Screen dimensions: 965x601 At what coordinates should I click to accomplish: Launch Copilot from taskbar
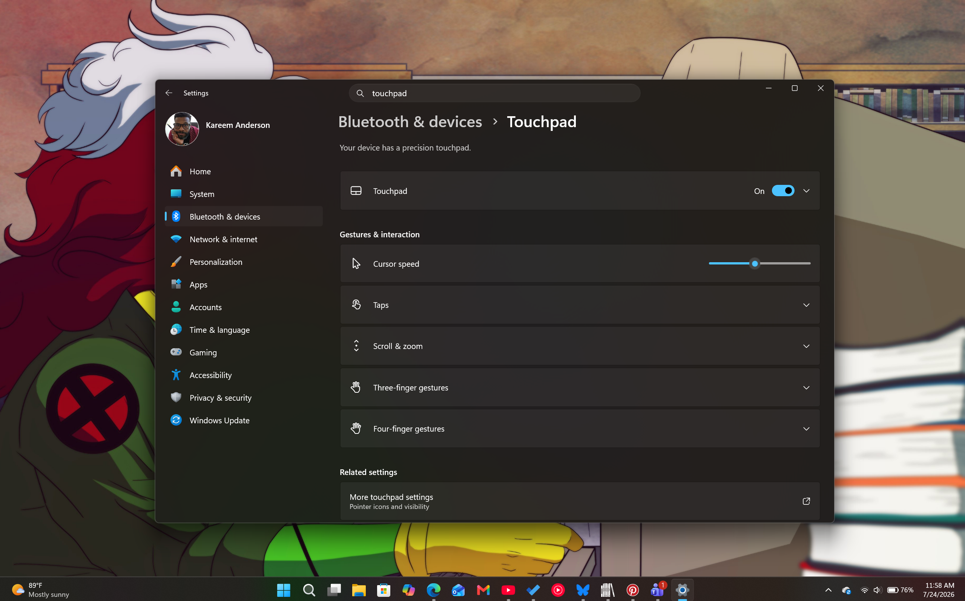point(408,590)
